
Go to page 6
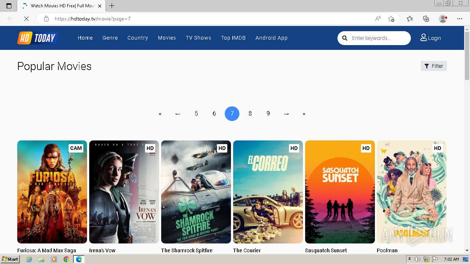click(x=214, y=114)
